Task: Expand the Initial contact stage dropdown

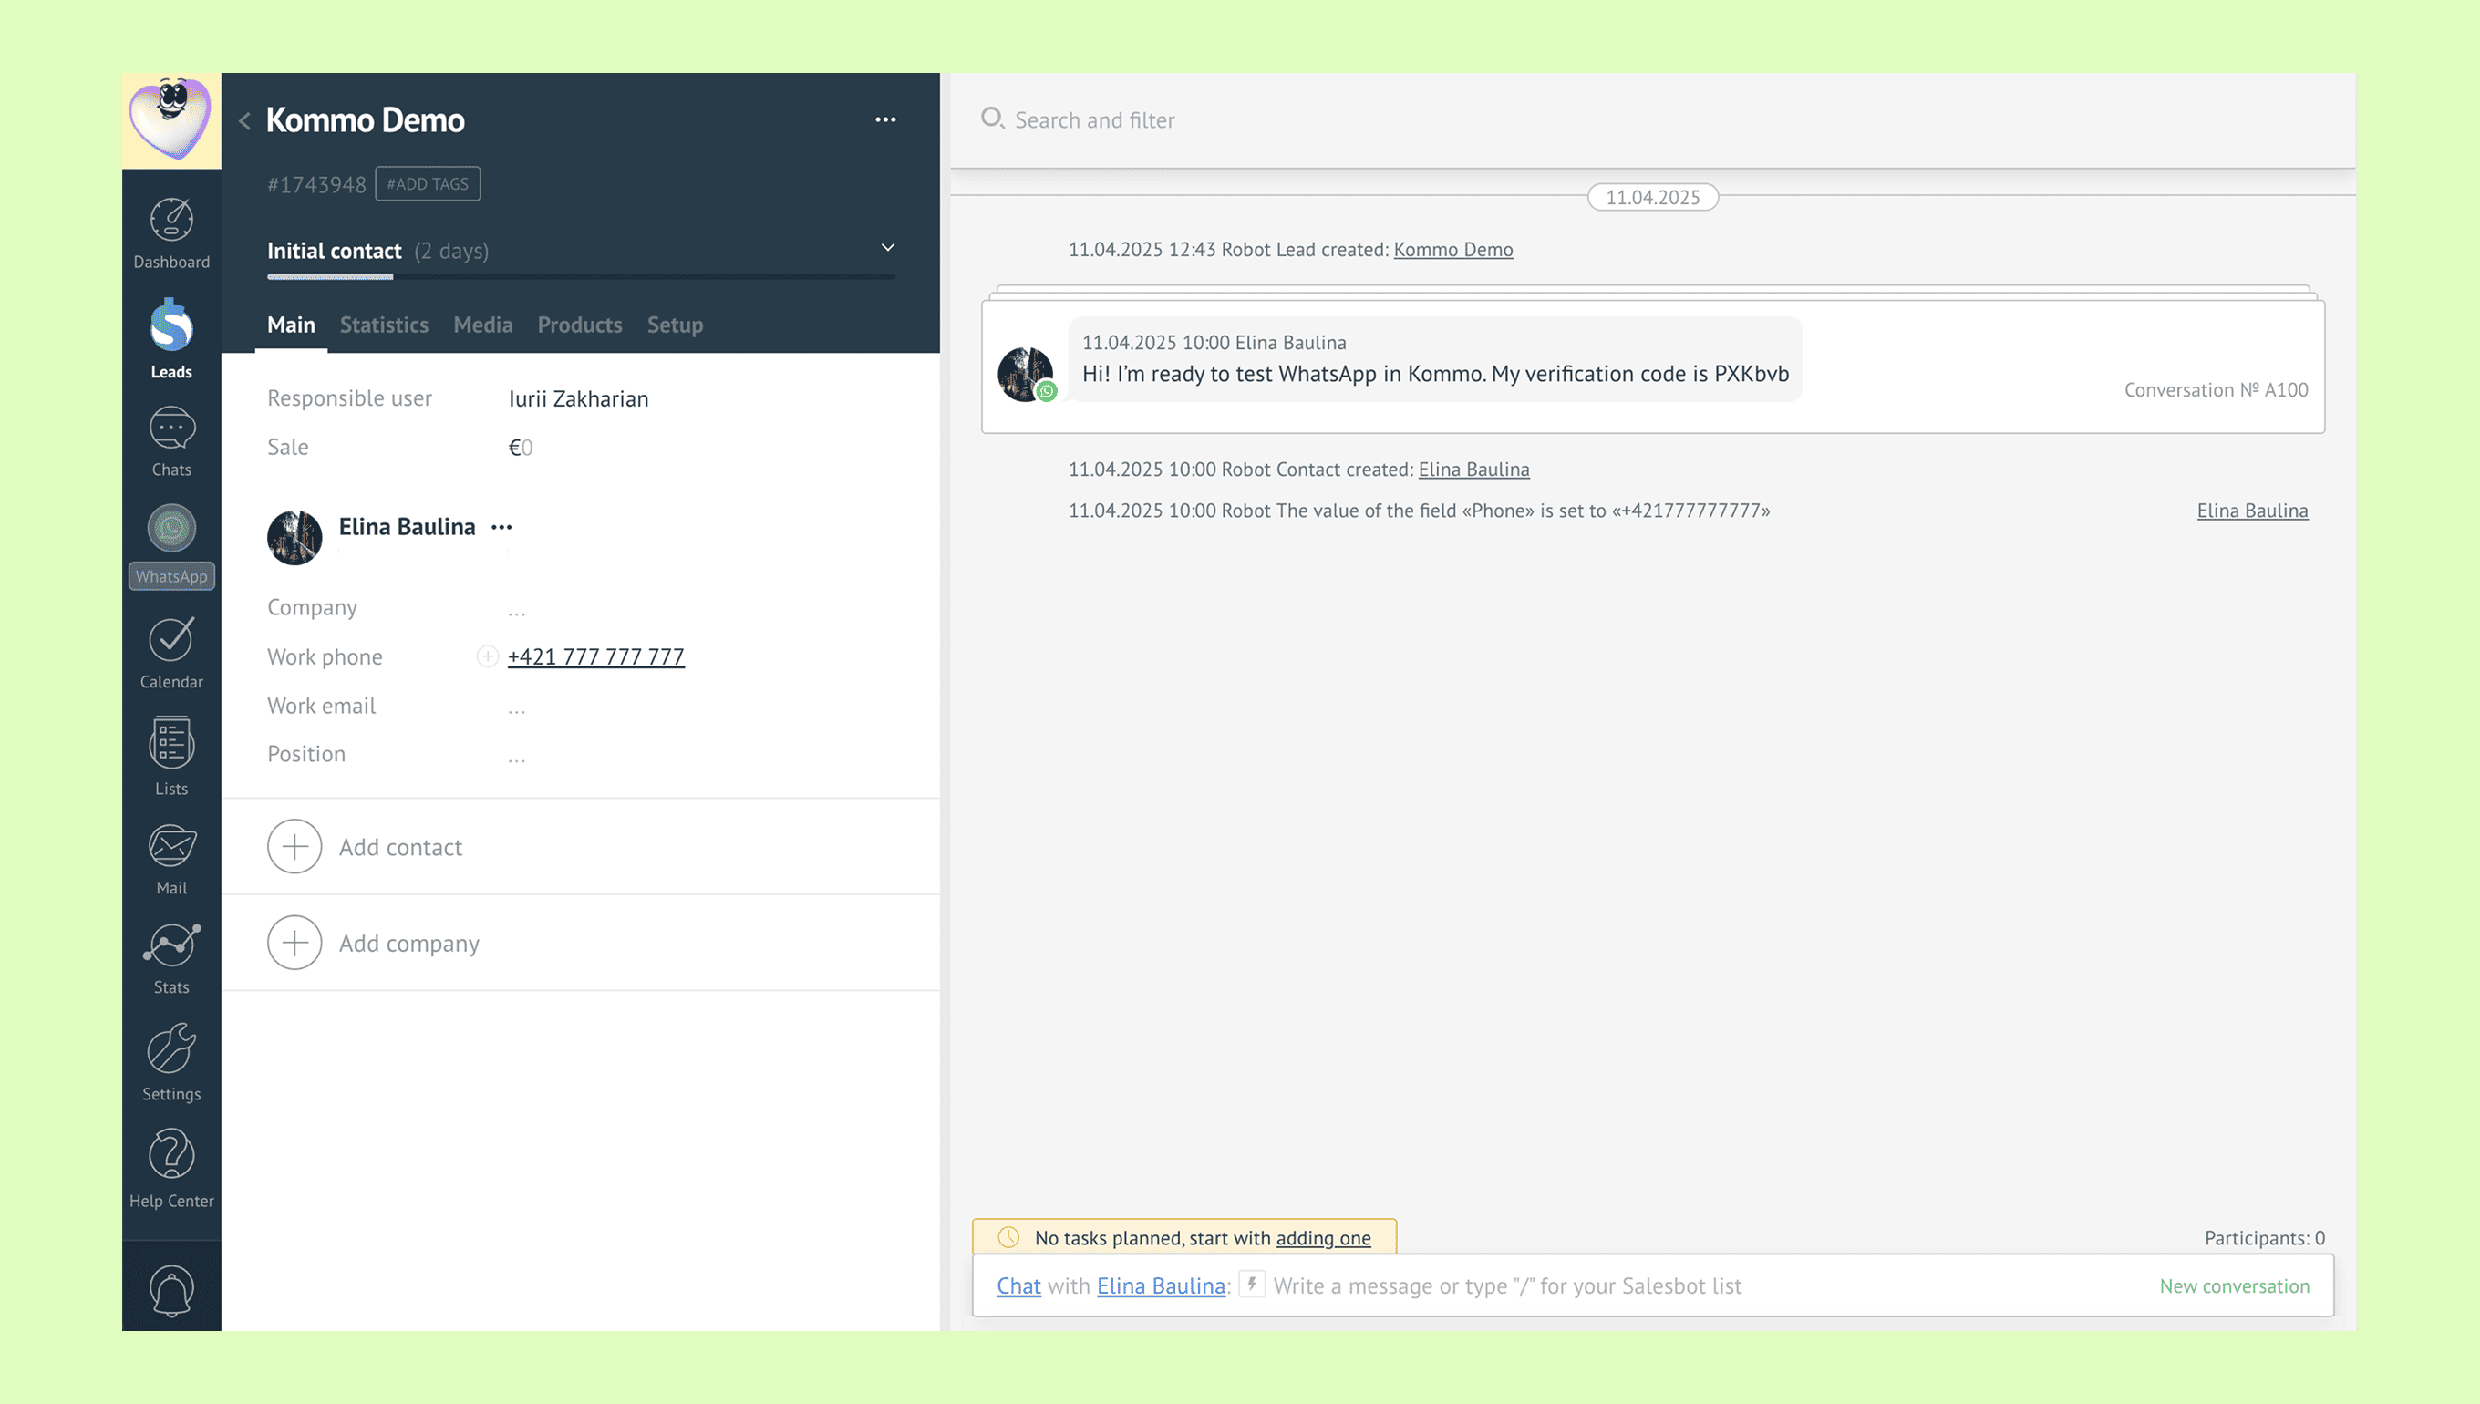Action: pos(887,248)
